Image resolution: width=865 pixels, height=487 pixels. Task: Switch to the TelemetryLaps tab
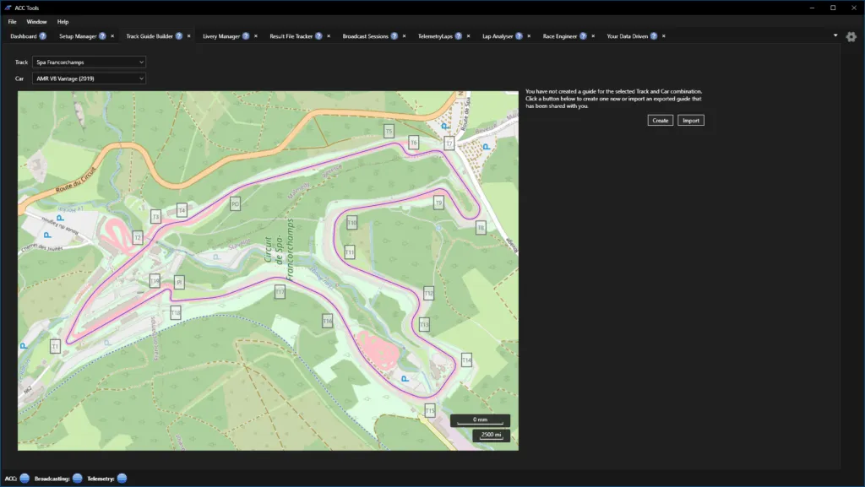pyautogui.click(x=435, y=36)
